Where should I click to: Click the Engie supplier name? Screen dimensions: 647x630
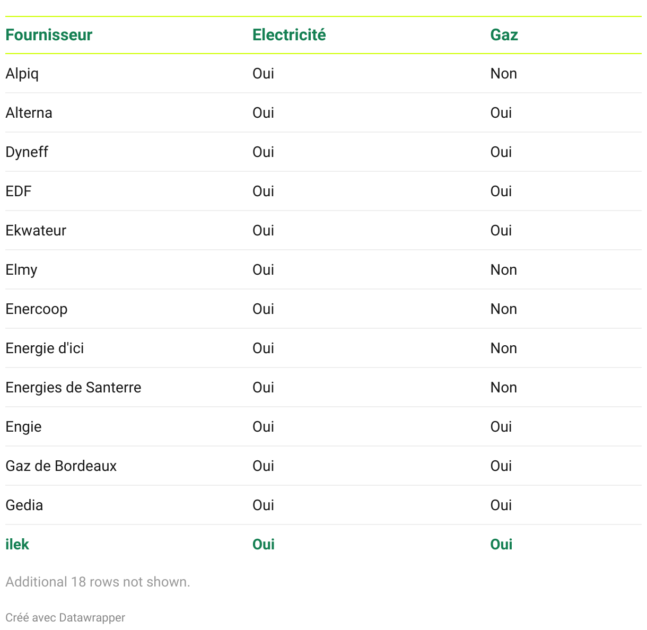[x=23, y=427]
